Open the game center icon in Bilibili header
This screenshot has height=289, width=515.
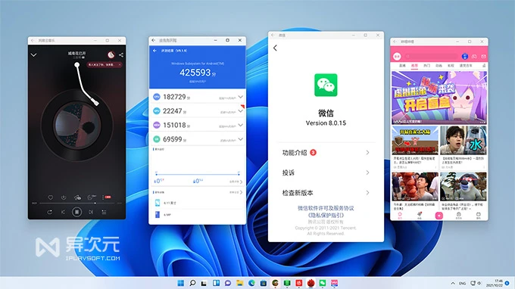[474, 57]
